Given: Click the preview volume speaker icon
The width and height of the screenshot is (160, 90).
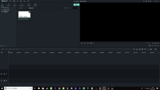Looking at the screenshot, I should [x=155, y=45].
